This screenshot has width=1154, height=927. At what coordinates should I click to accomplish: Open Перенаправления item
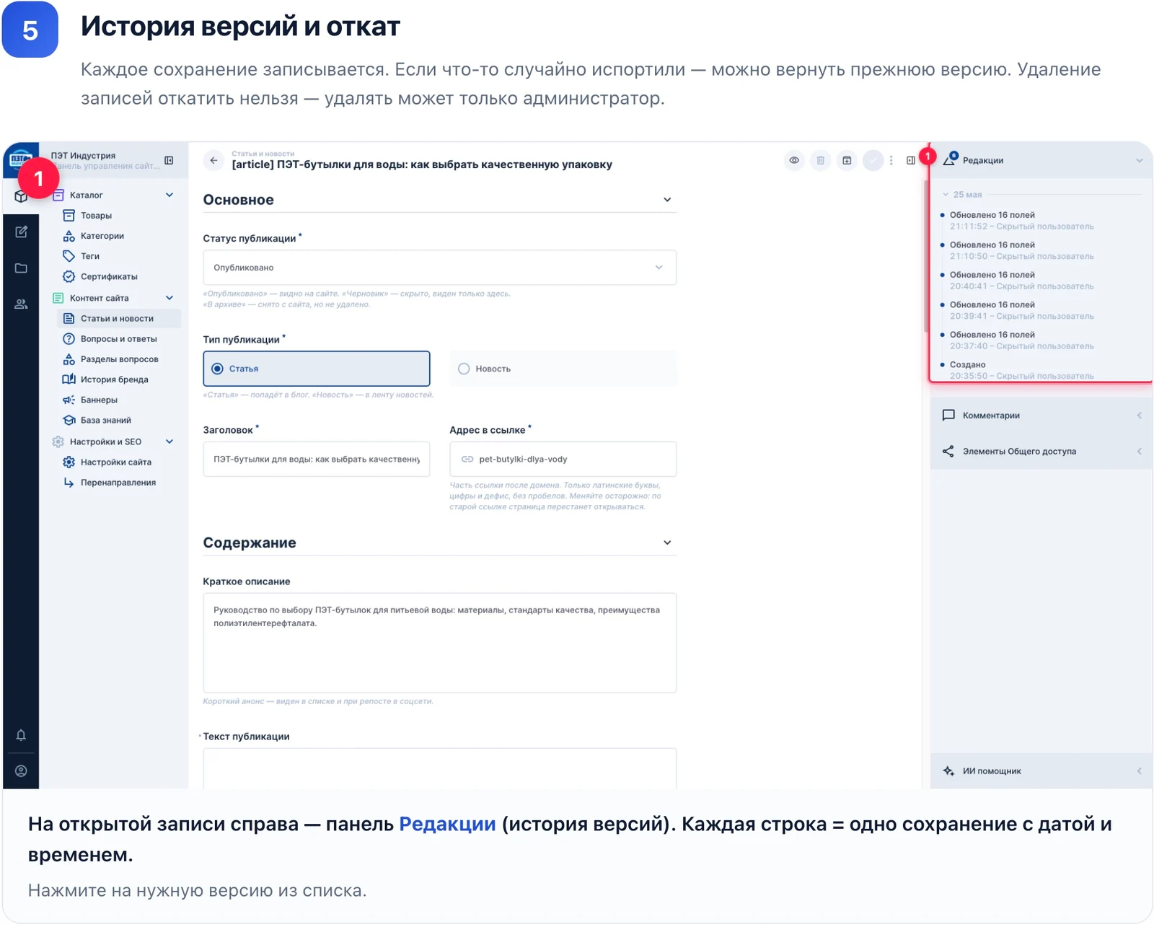click(x=119, y=483)
